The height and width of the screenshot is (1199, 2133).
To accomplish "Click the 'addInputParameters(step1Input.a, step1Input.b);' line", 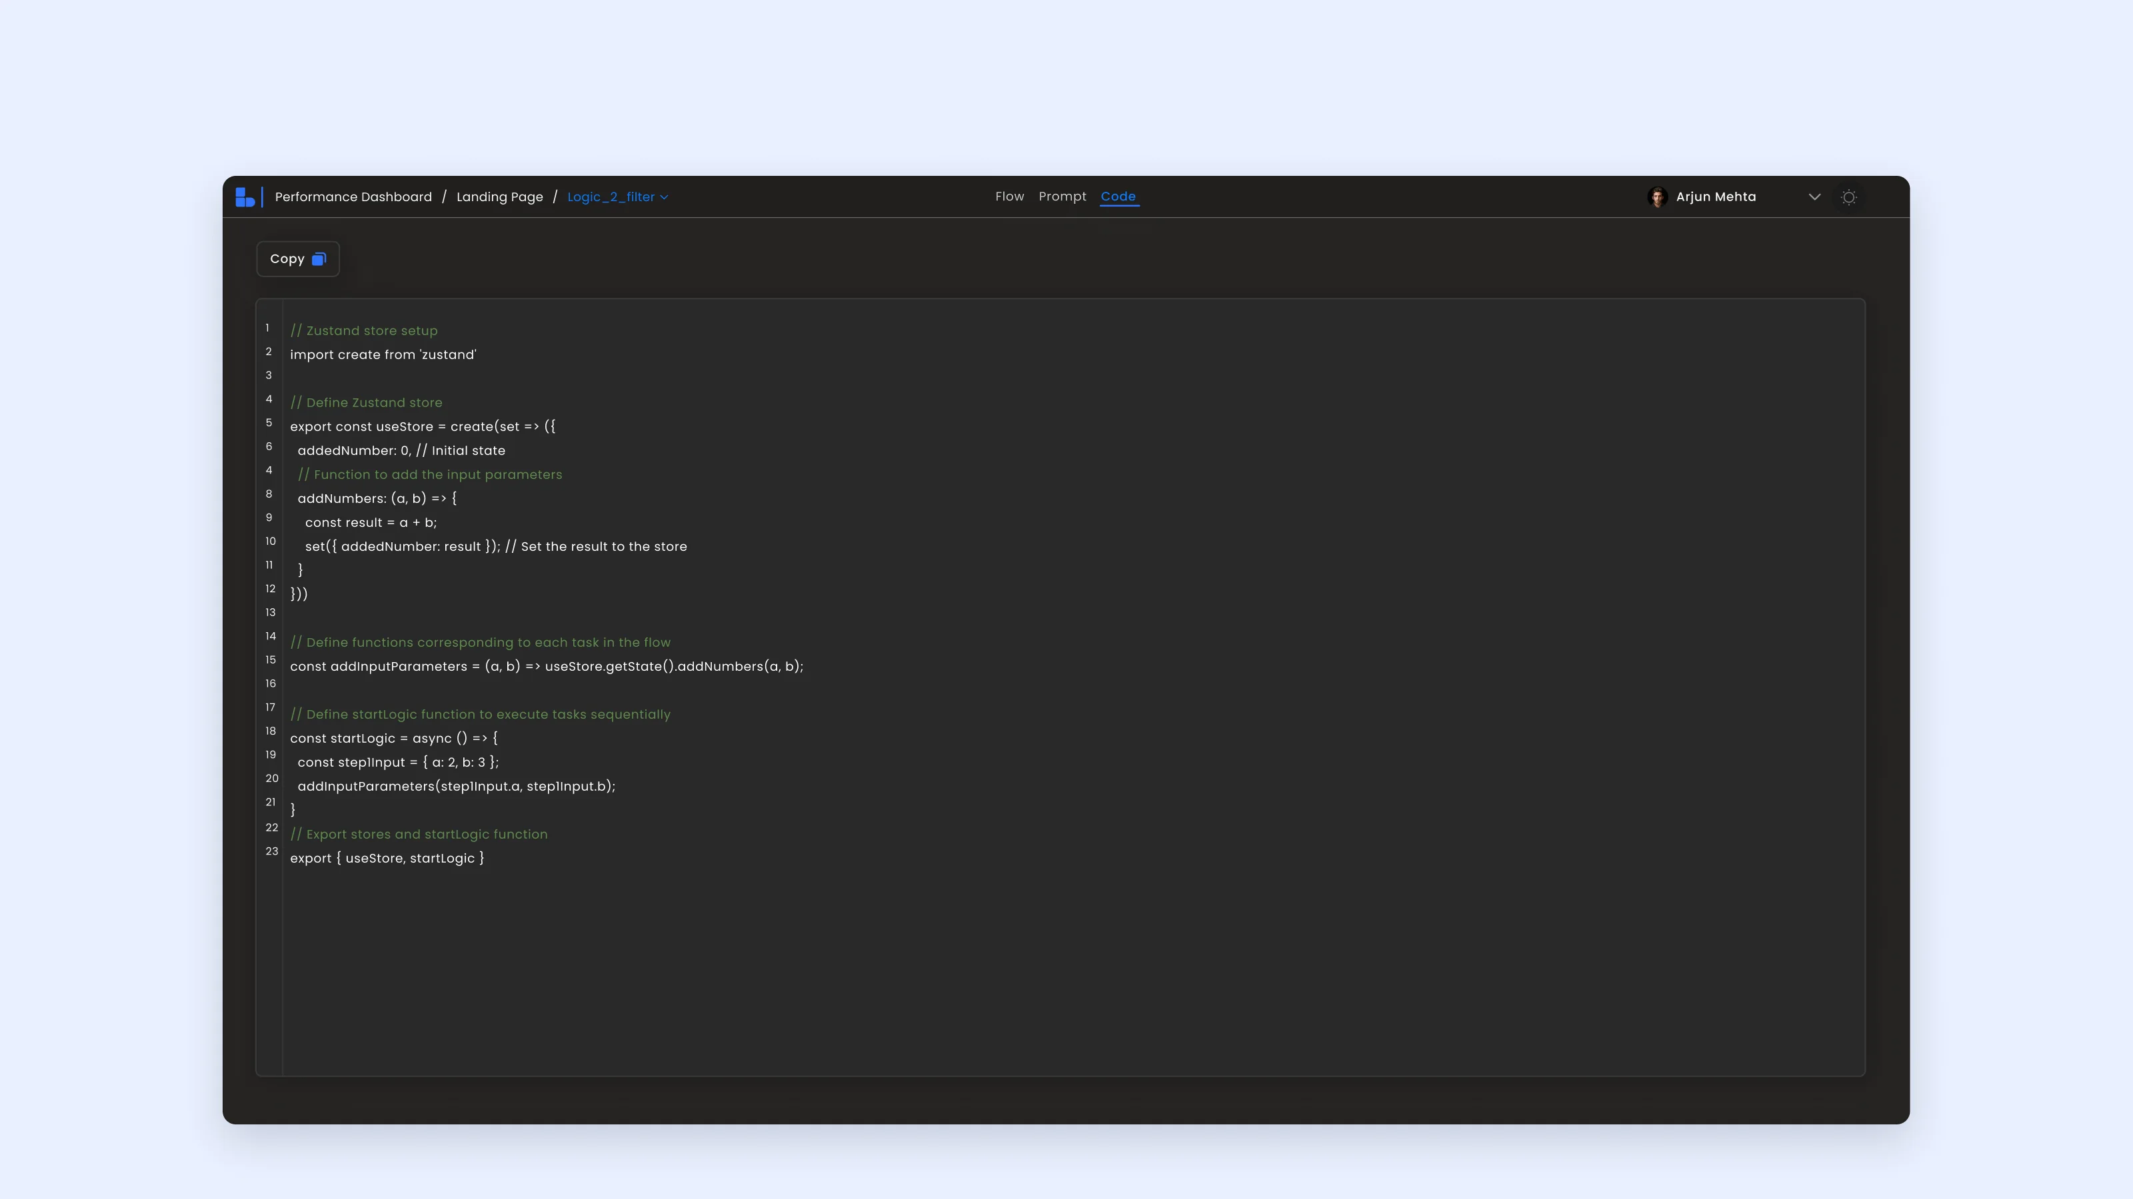I will click(456, 787).
